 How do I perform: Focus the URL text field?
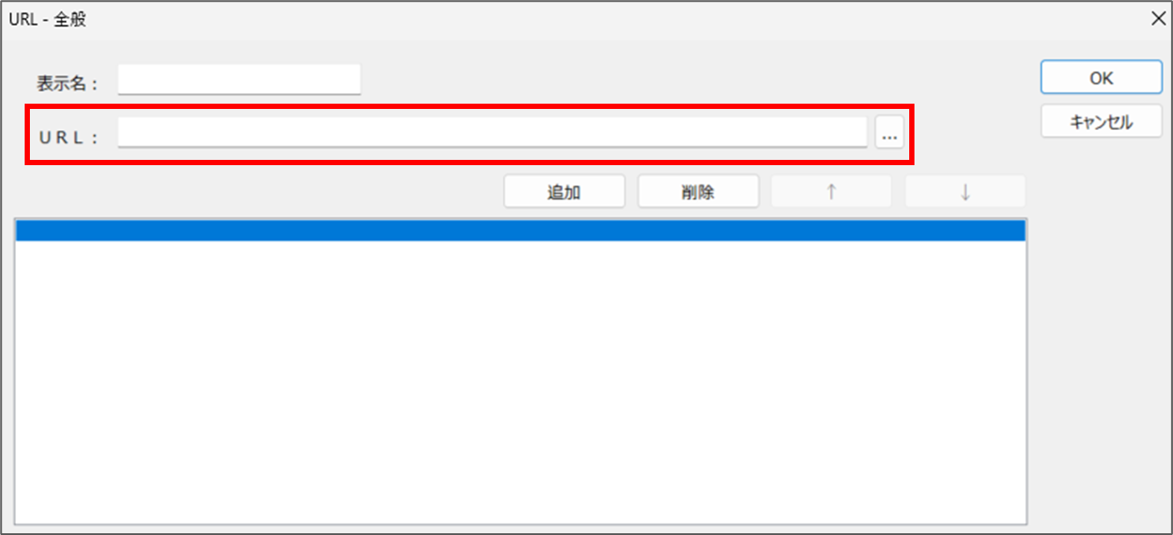(x=492, y=134)
